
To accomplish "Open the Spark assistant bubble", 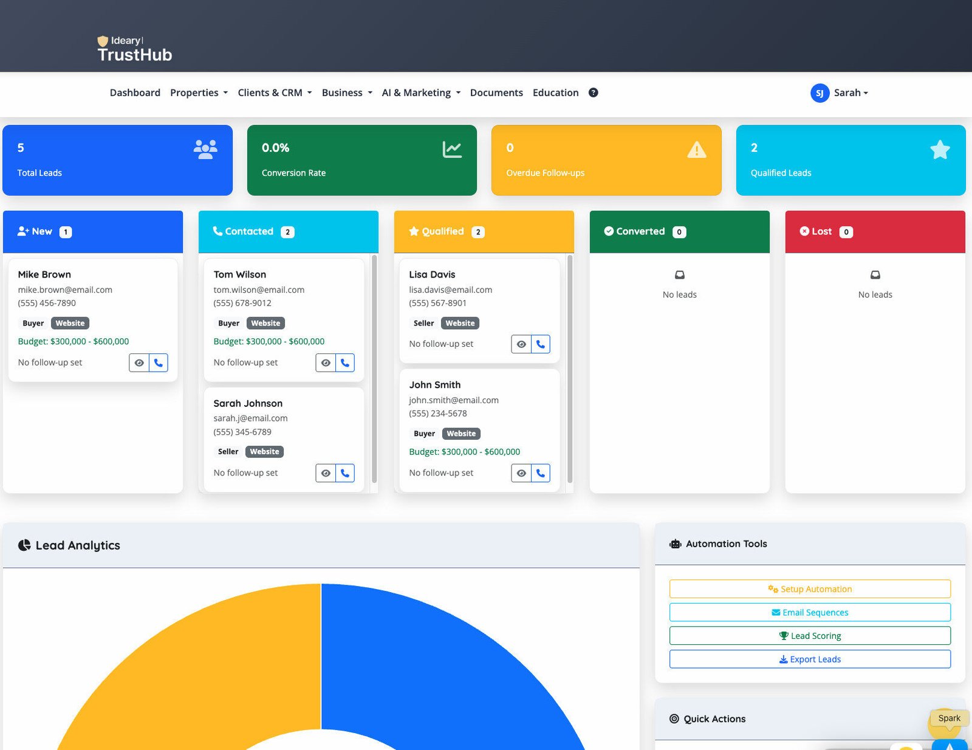I will (949, 718).
